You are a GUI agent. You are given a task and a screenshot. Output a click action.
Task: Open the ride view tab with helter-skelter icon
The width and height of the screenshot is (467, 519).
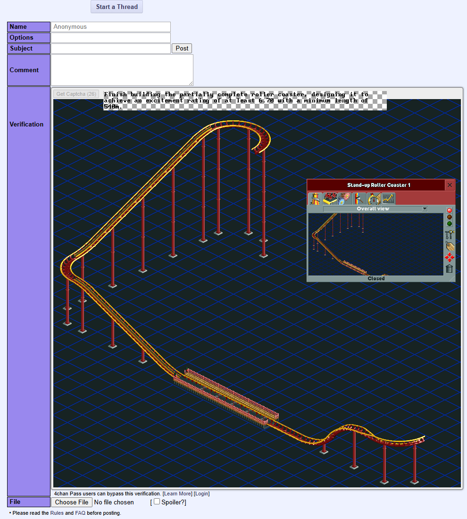pyautogui.click(x=315, y=199)
